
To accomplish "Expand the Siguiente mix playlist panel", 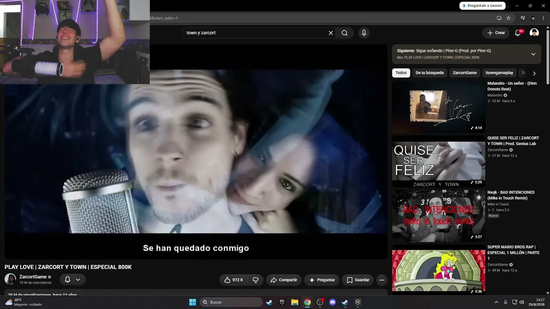I will (533, 54).
